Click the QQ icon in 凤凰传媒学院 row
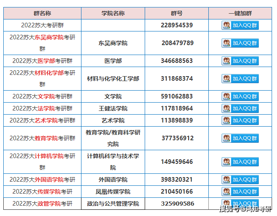This screenshot has height=216, width=277. pyautogui.click(x=227, y=192)
